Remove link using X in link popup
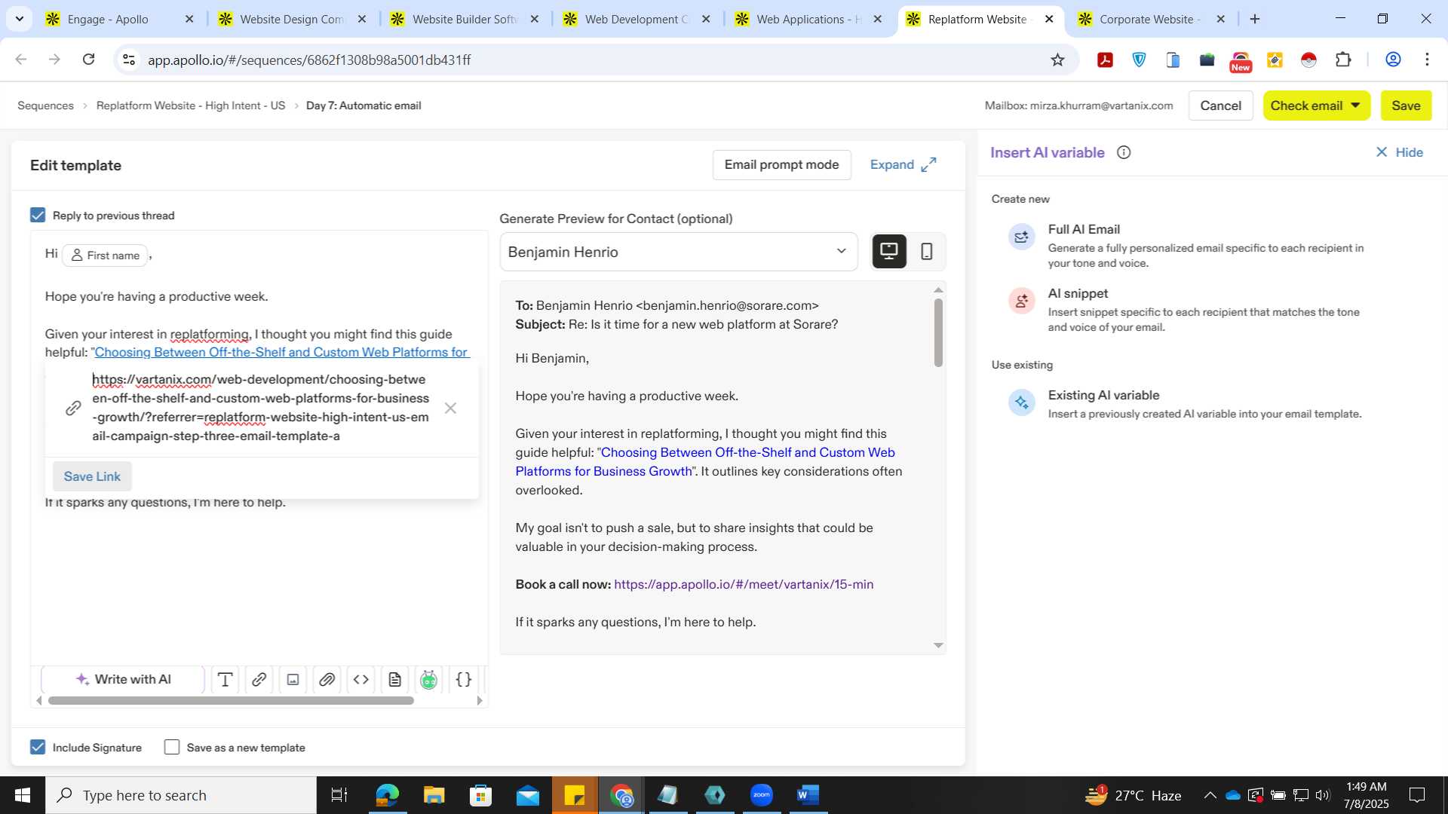Viewport: 1448px width, 814px height. click(x=450, y=409)
